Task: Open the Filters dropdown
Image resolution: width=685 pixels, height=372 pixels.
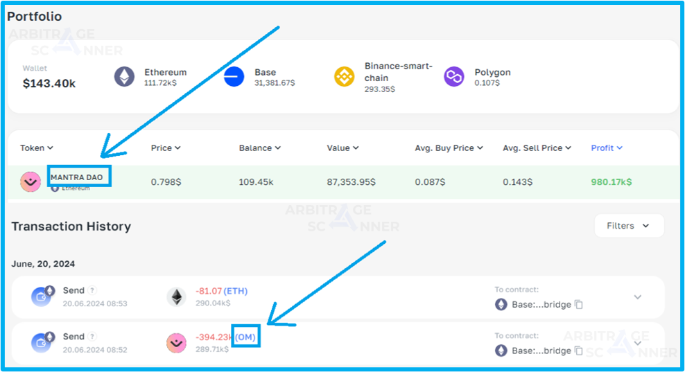Action: click(629, 226)
